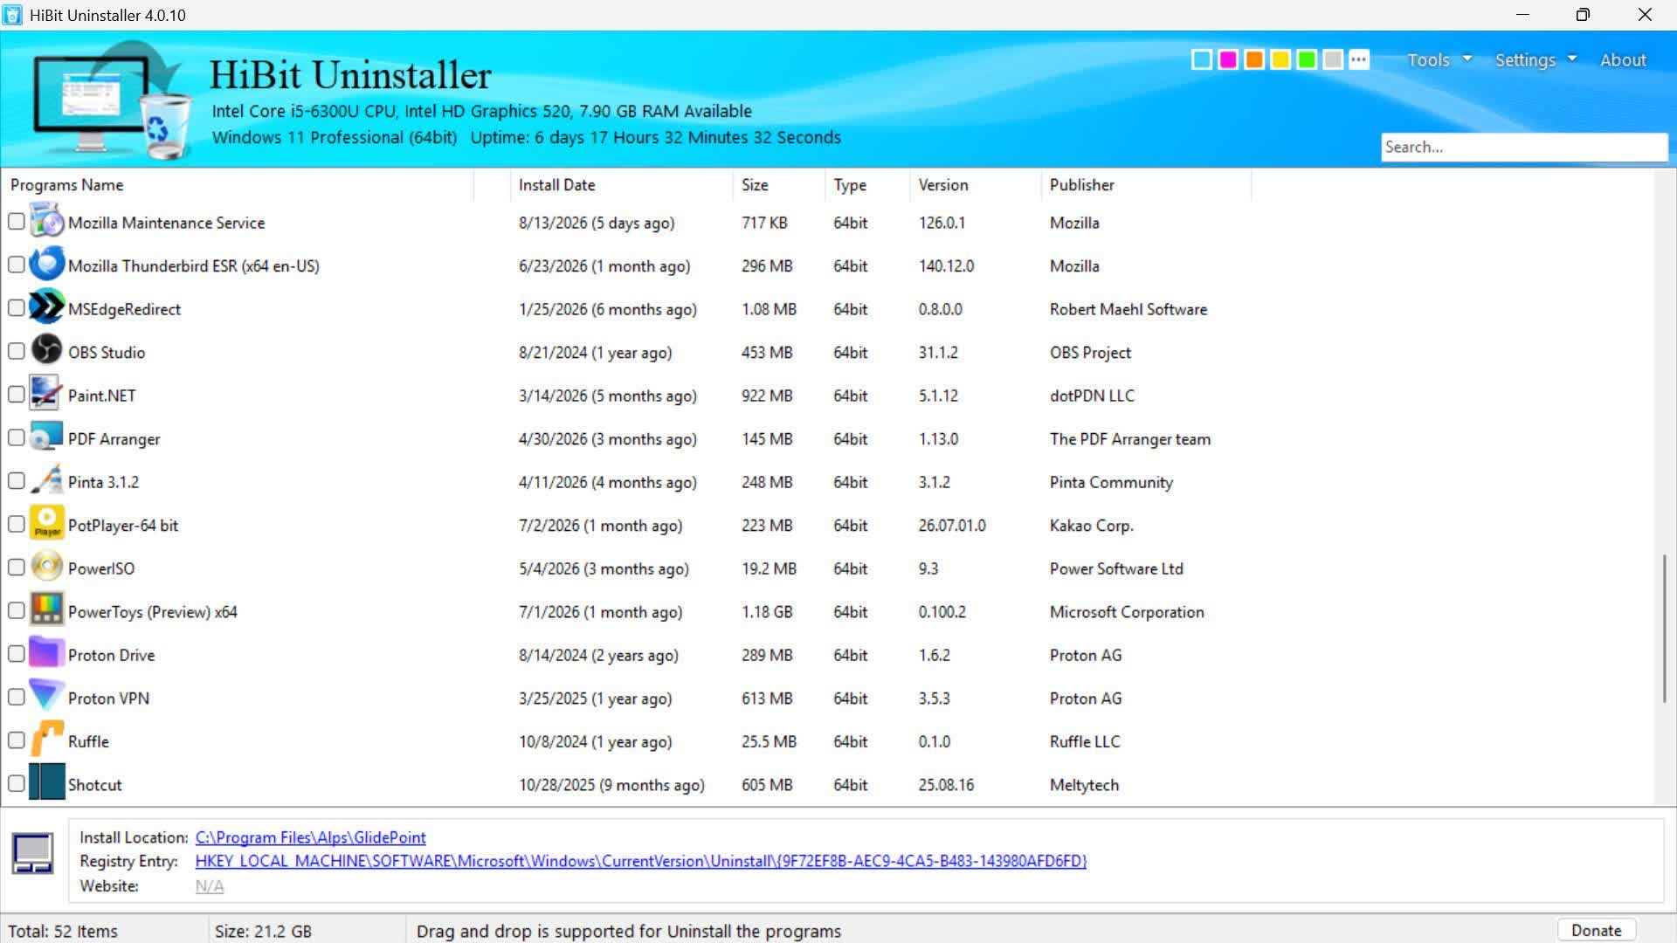Image resolution: width=1677 pixels, height=943 pixels.
Task: Select the Proton Drive folder icon
Action: tap(47, 654)
